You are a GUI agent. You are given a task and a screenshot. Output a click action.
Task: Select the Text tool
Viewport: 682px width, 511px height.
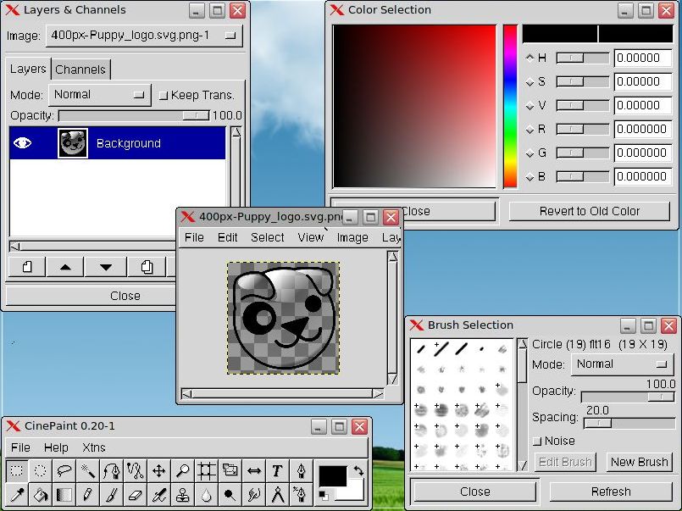click(277, 470)
